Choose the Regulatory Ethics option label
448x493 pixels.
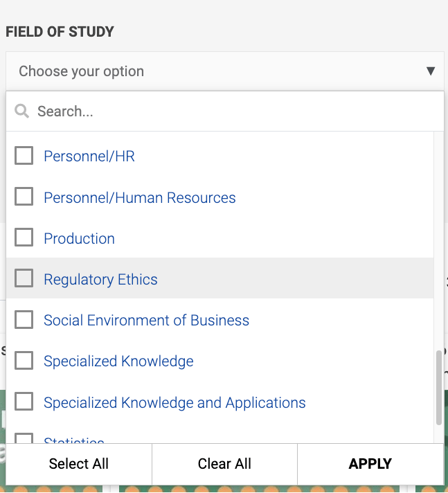coord(100,280)
